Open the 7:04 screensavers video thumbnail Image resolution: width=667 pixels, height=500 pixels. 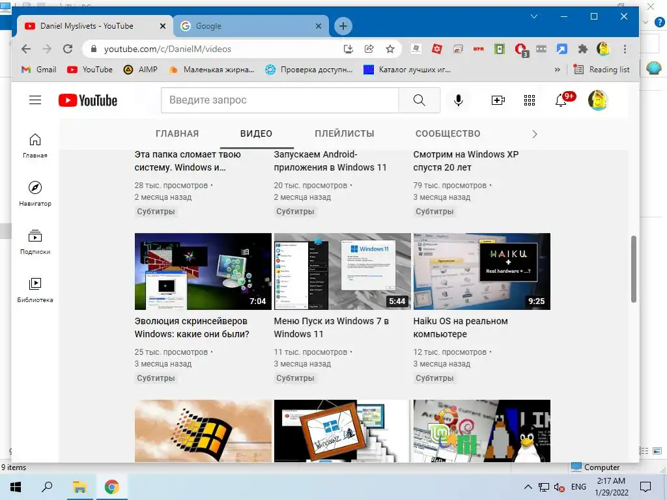click(x=203, y=271)
